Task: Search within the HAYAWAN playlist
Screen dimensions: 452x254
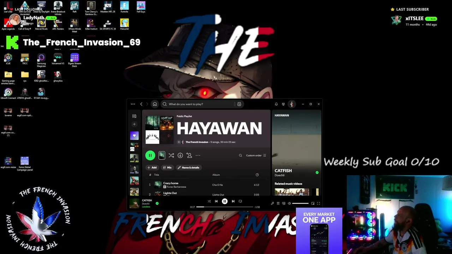Action: pos(240,155)
